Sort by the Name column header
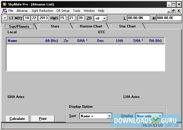 click(x=12, y=41)
